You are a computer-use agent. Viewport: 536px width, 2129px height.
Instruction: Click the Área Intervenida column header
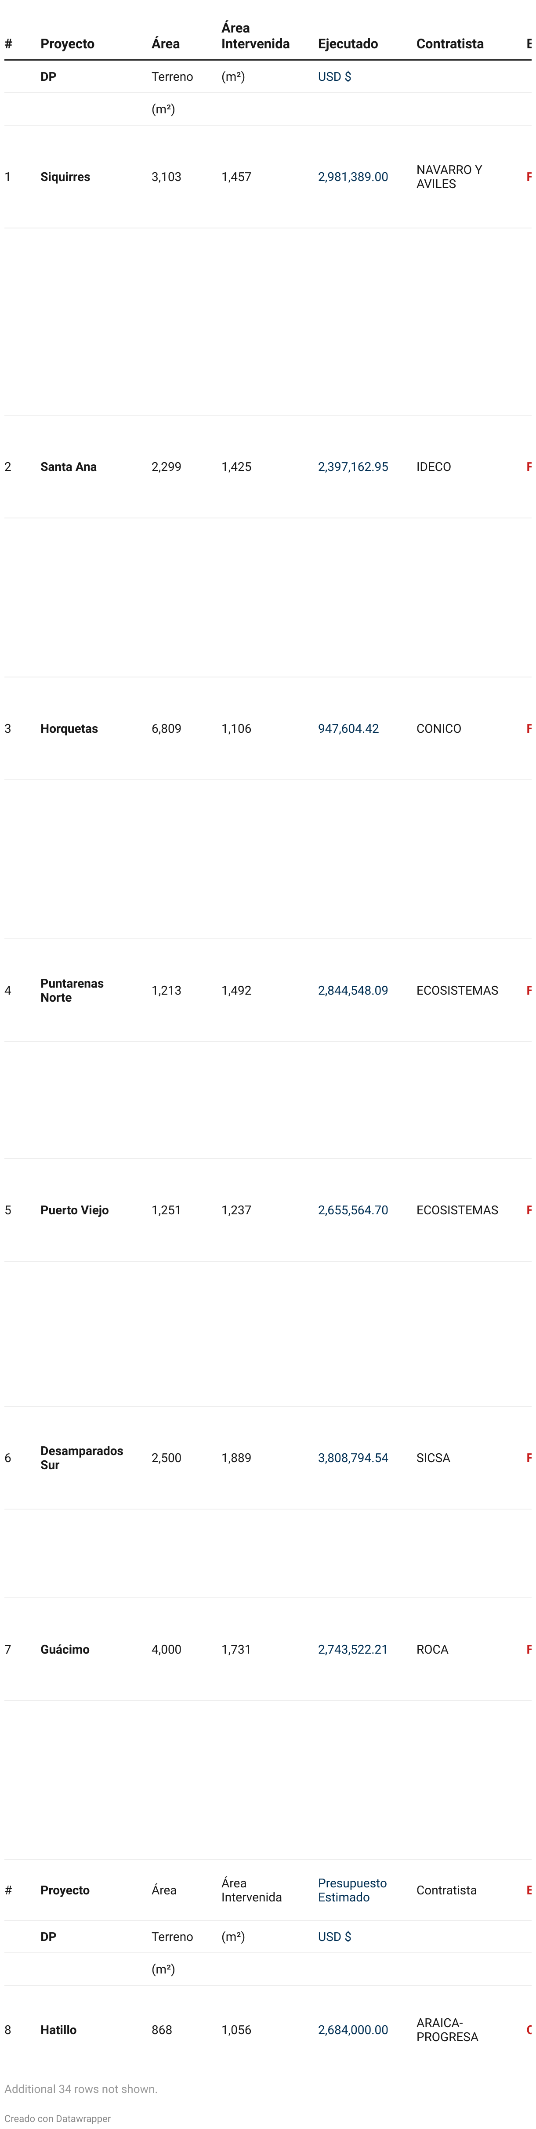pyautogui.click(x=255, y=36)
